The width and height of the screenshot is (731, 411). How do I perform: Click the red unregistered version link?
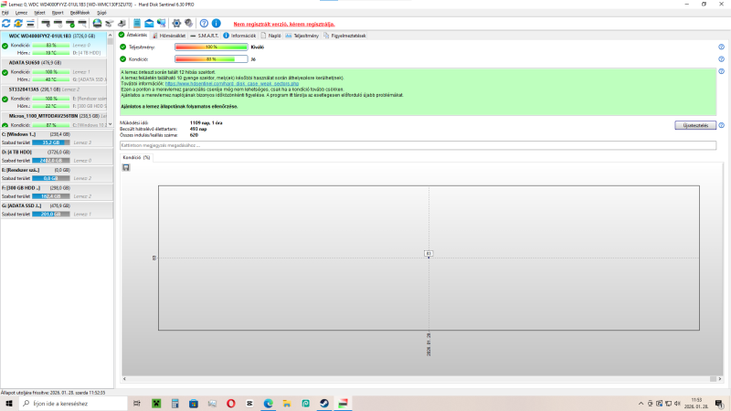click(x=284, y=25)
